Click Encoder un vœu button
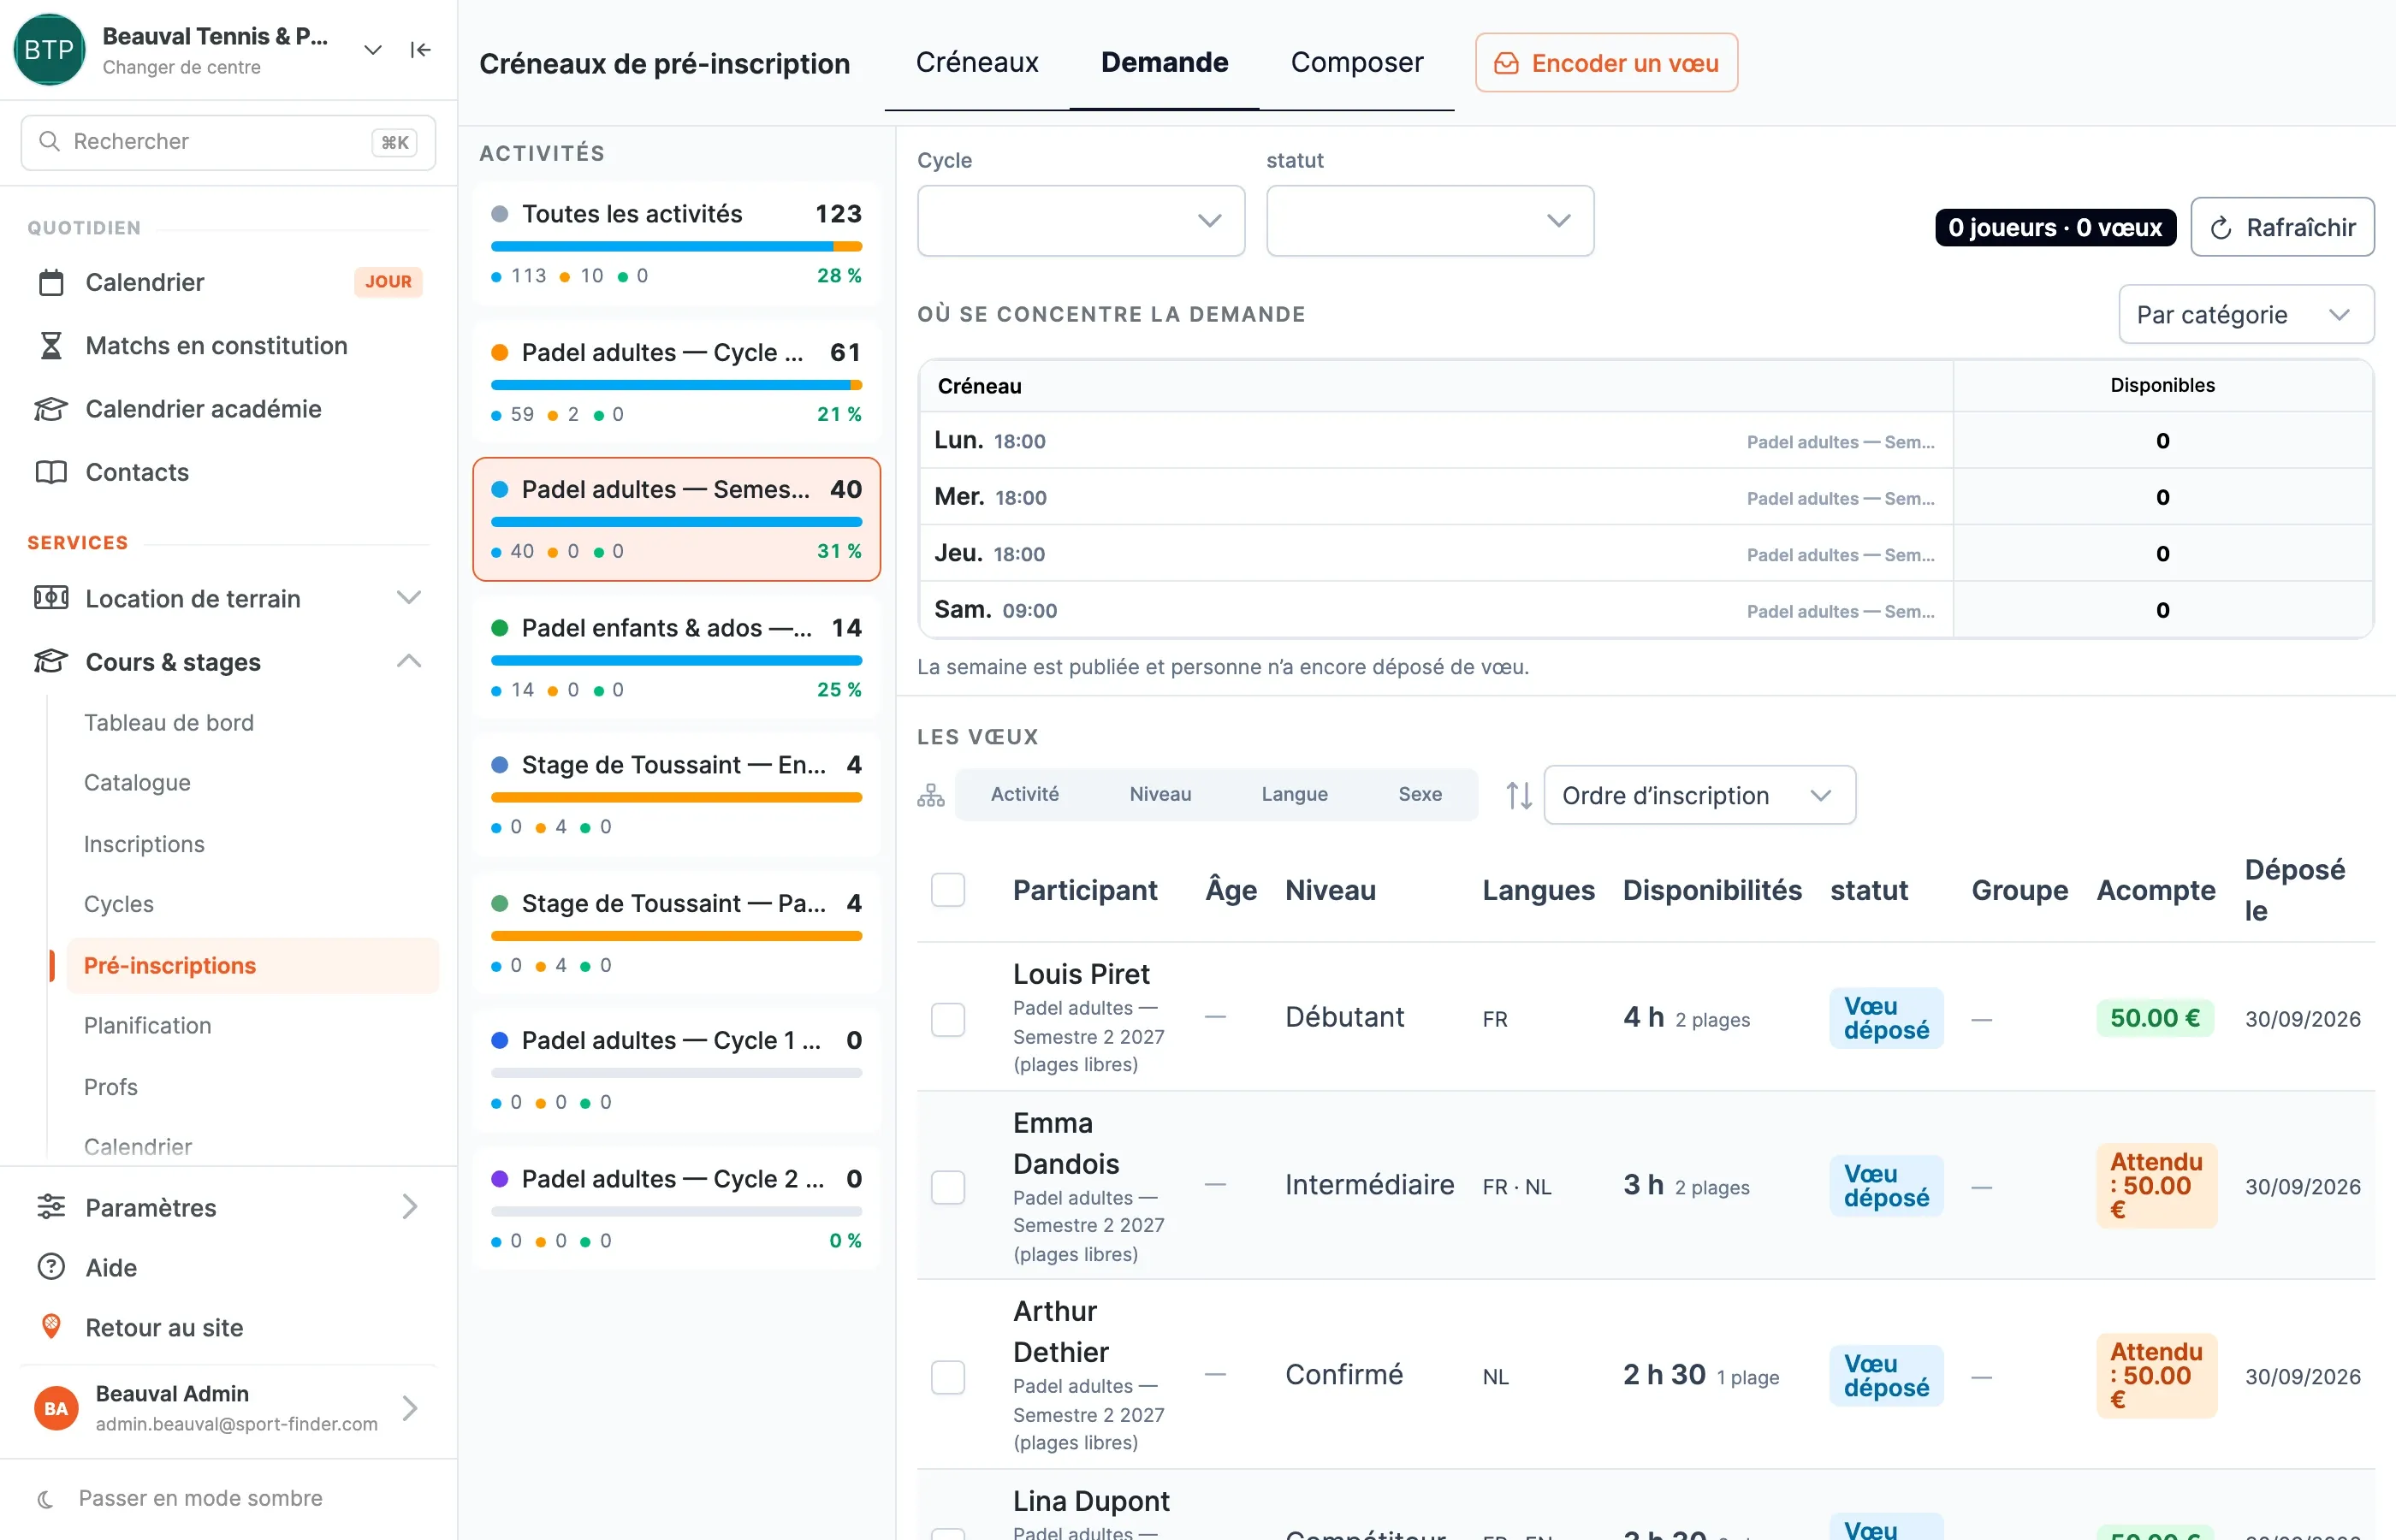The image size is (2396, 1540). [x=1606, y=63]
